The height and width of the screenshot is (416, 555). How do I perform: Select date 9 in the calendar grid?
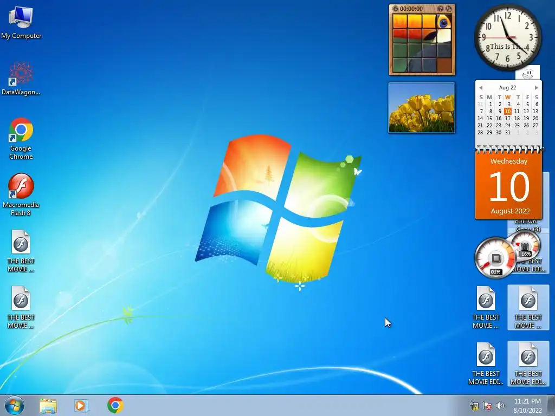500,111
